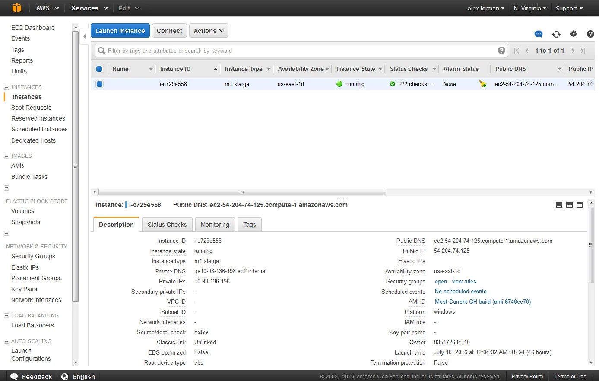The width and height of the screenshot is (599, 381).
Task: Open Key Pairs in sidebar
Action: (24, 289)
